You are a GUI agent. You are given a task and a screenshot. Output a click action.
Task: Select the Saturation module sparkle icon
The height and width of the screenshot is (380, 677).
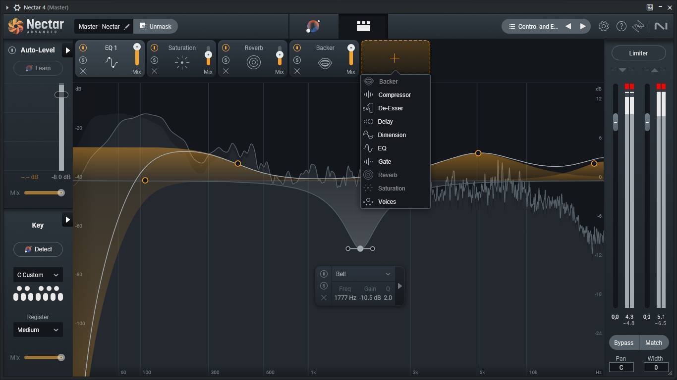pyautogui.click(x=182, y=63)
